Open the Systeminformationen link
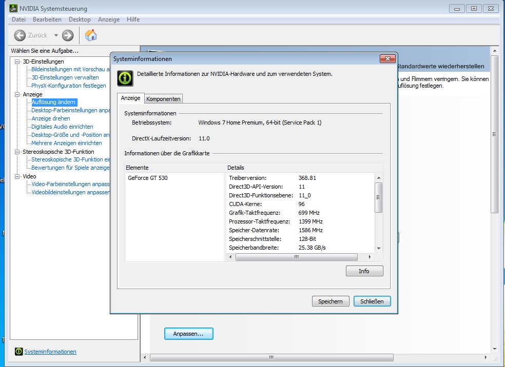 [50, 352]
